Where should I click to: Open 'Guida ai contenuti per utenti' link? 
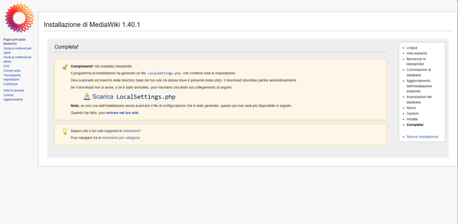tap(17, 51)
